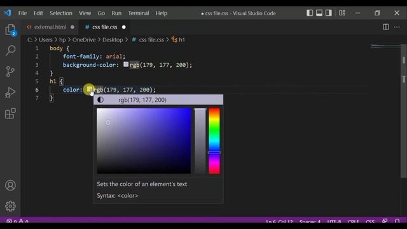Image resolution: width=407 pixels, height=229 pixels.
Task: Open the Explorer view in activity bar
Action: (10, 30)
